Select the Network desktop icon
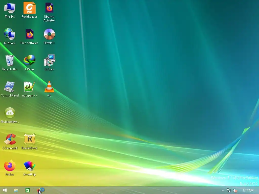Screen dimensions: 259x194 point(10,34)
